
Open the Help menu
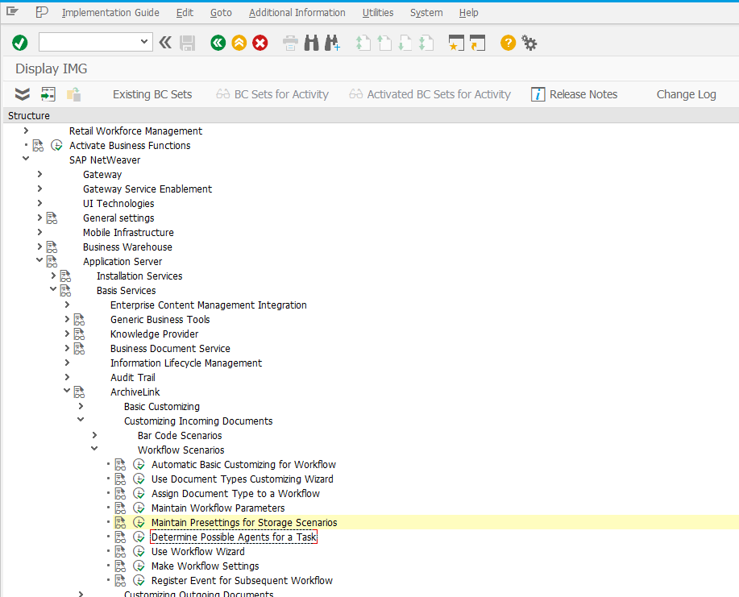(x=468, y=13)
